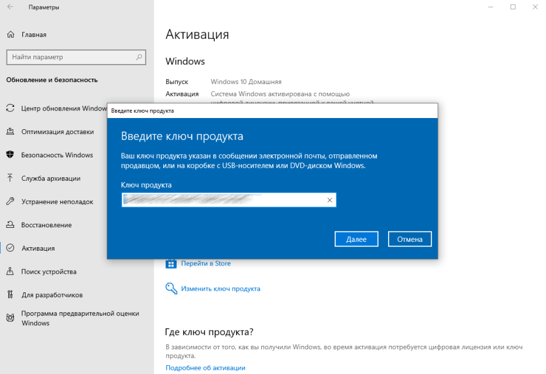Viewport: 546px width, 374px height.
Task: Select Оптимизация доставки in sidebar
Action: (x=58, y=132)
